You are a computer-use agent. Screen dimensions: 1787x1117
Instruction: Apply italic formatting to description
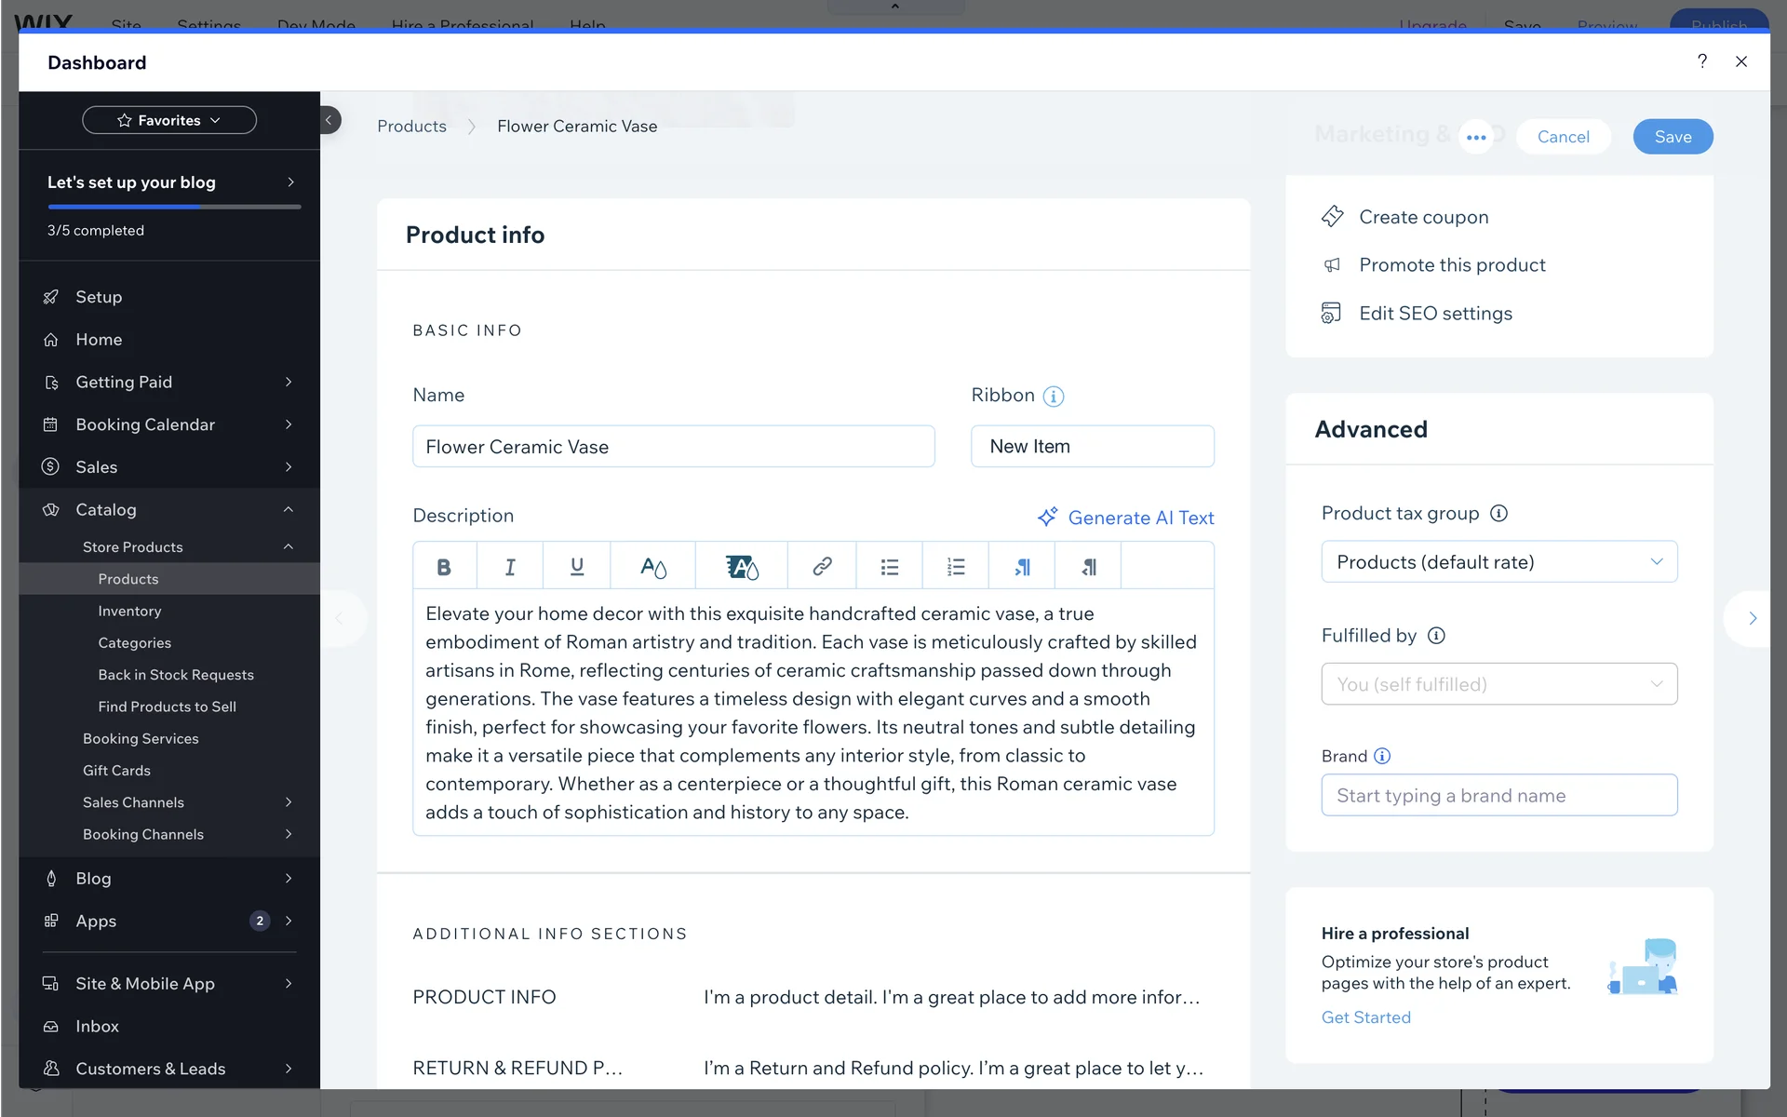pos(510,567)
